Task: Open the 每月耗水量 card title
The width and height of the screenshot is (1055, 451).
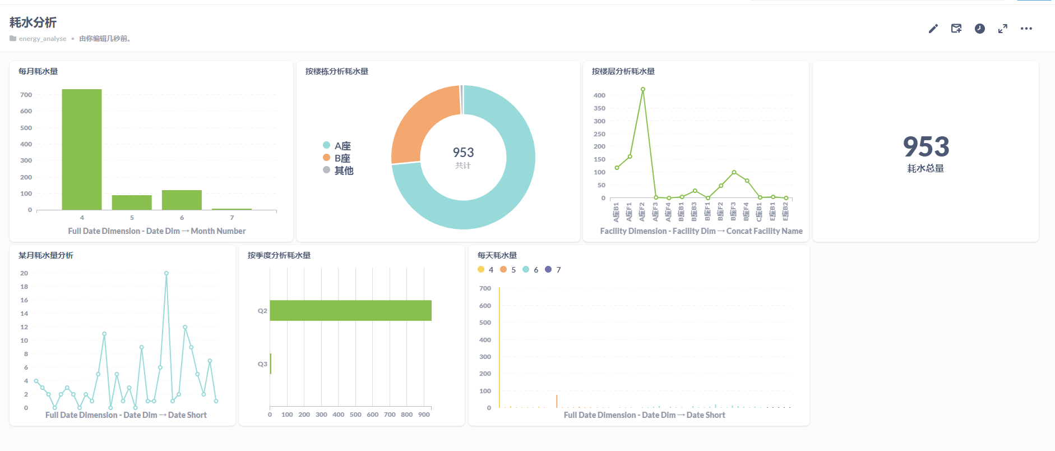Action: click(x=38, y=71)
